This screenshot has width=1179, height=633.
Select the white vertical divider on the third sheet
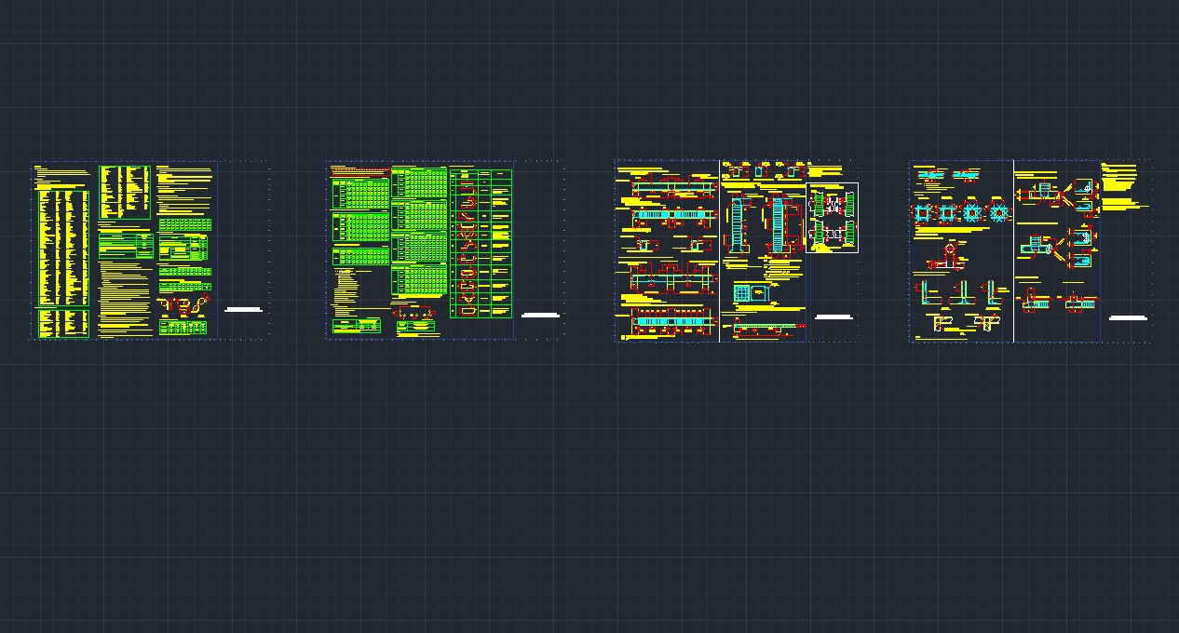(x=719, y=251)
